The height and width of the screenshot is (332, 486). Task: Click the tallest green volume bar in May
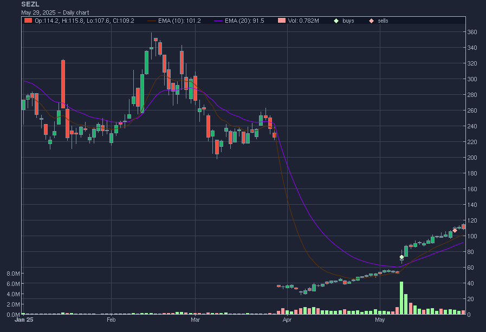coord(401,298)
